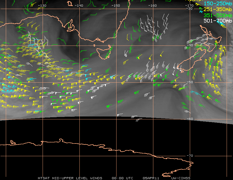Click the MTSAT MID-UPPER LEVEL WINDS title

[x=70, y=178]
